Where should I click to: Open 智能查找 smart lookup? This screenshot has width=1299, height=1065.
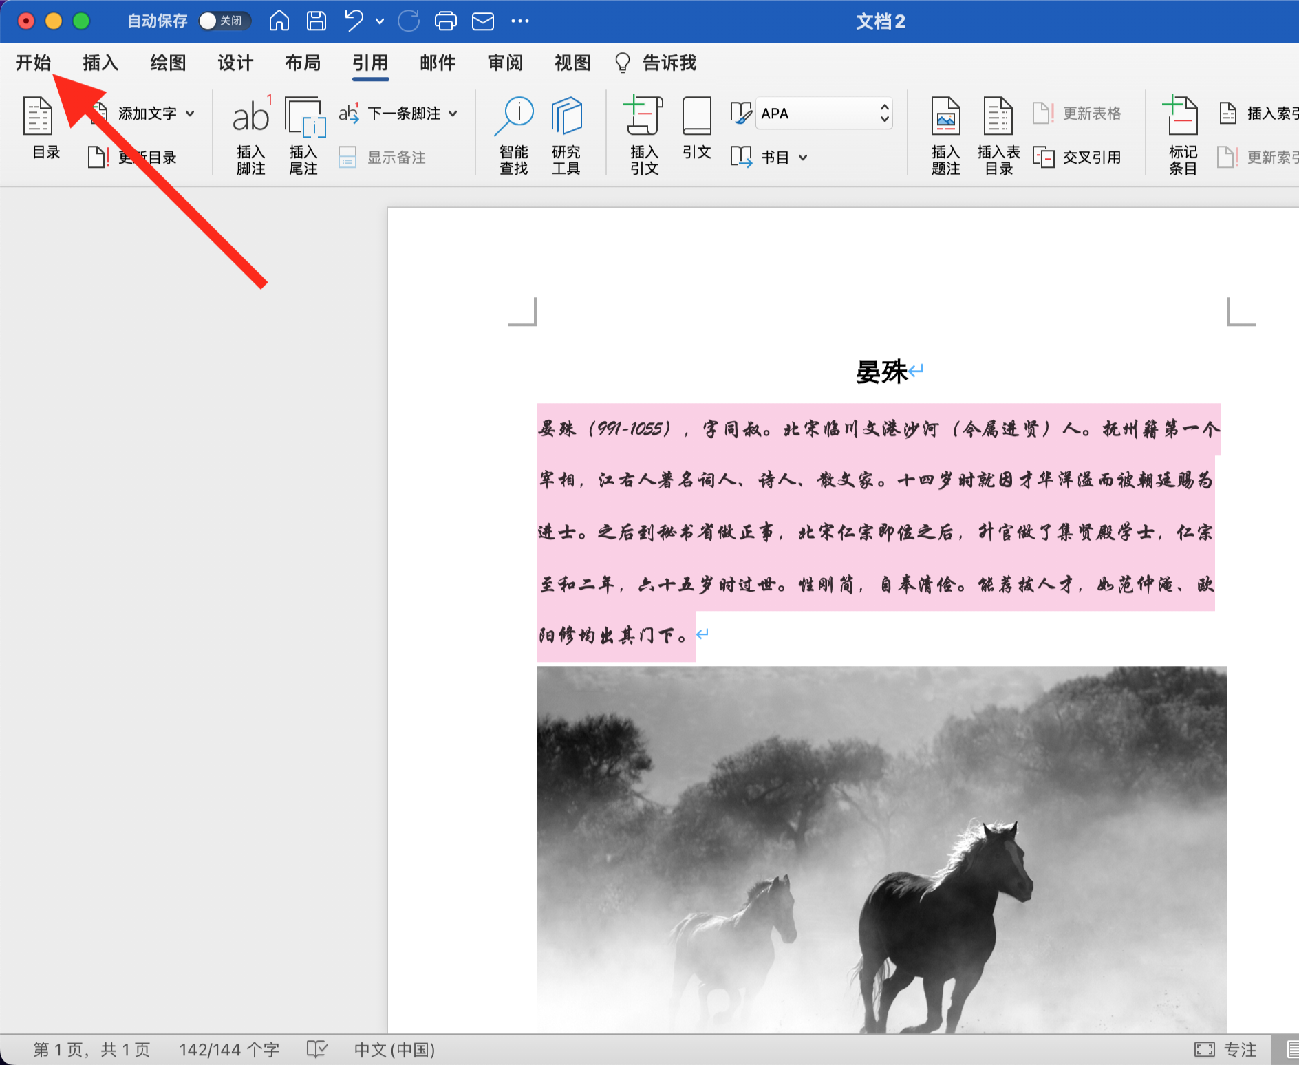(514, 136)
